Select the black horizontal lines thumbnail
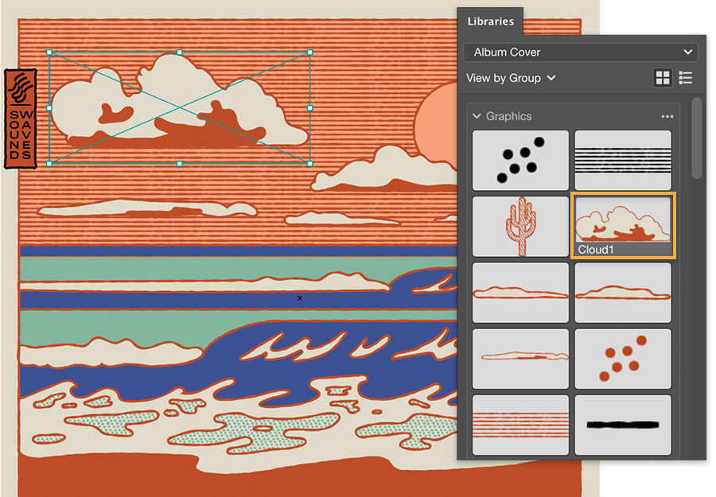Viewport: 716px width, 497px height. click(623, 160)
